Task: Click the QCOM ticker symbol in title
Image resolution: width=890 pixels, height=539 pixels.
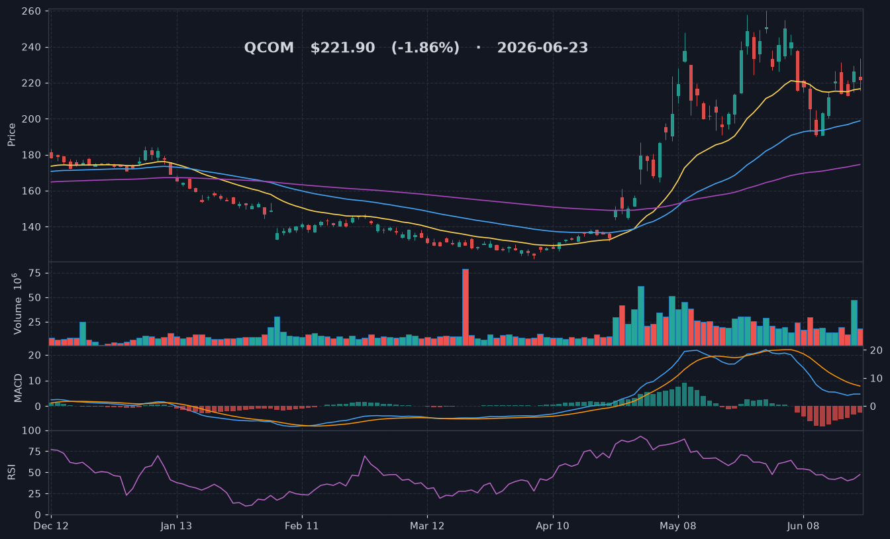Action: click(269, 48)
